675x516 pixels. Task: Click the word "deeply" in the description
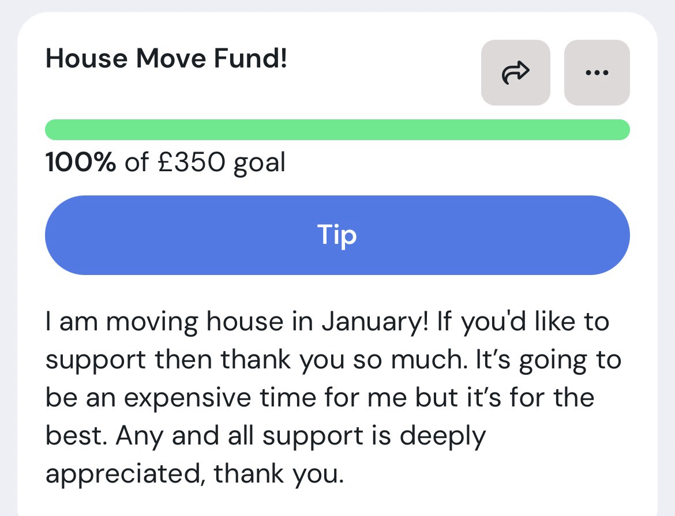pos(442,436)
